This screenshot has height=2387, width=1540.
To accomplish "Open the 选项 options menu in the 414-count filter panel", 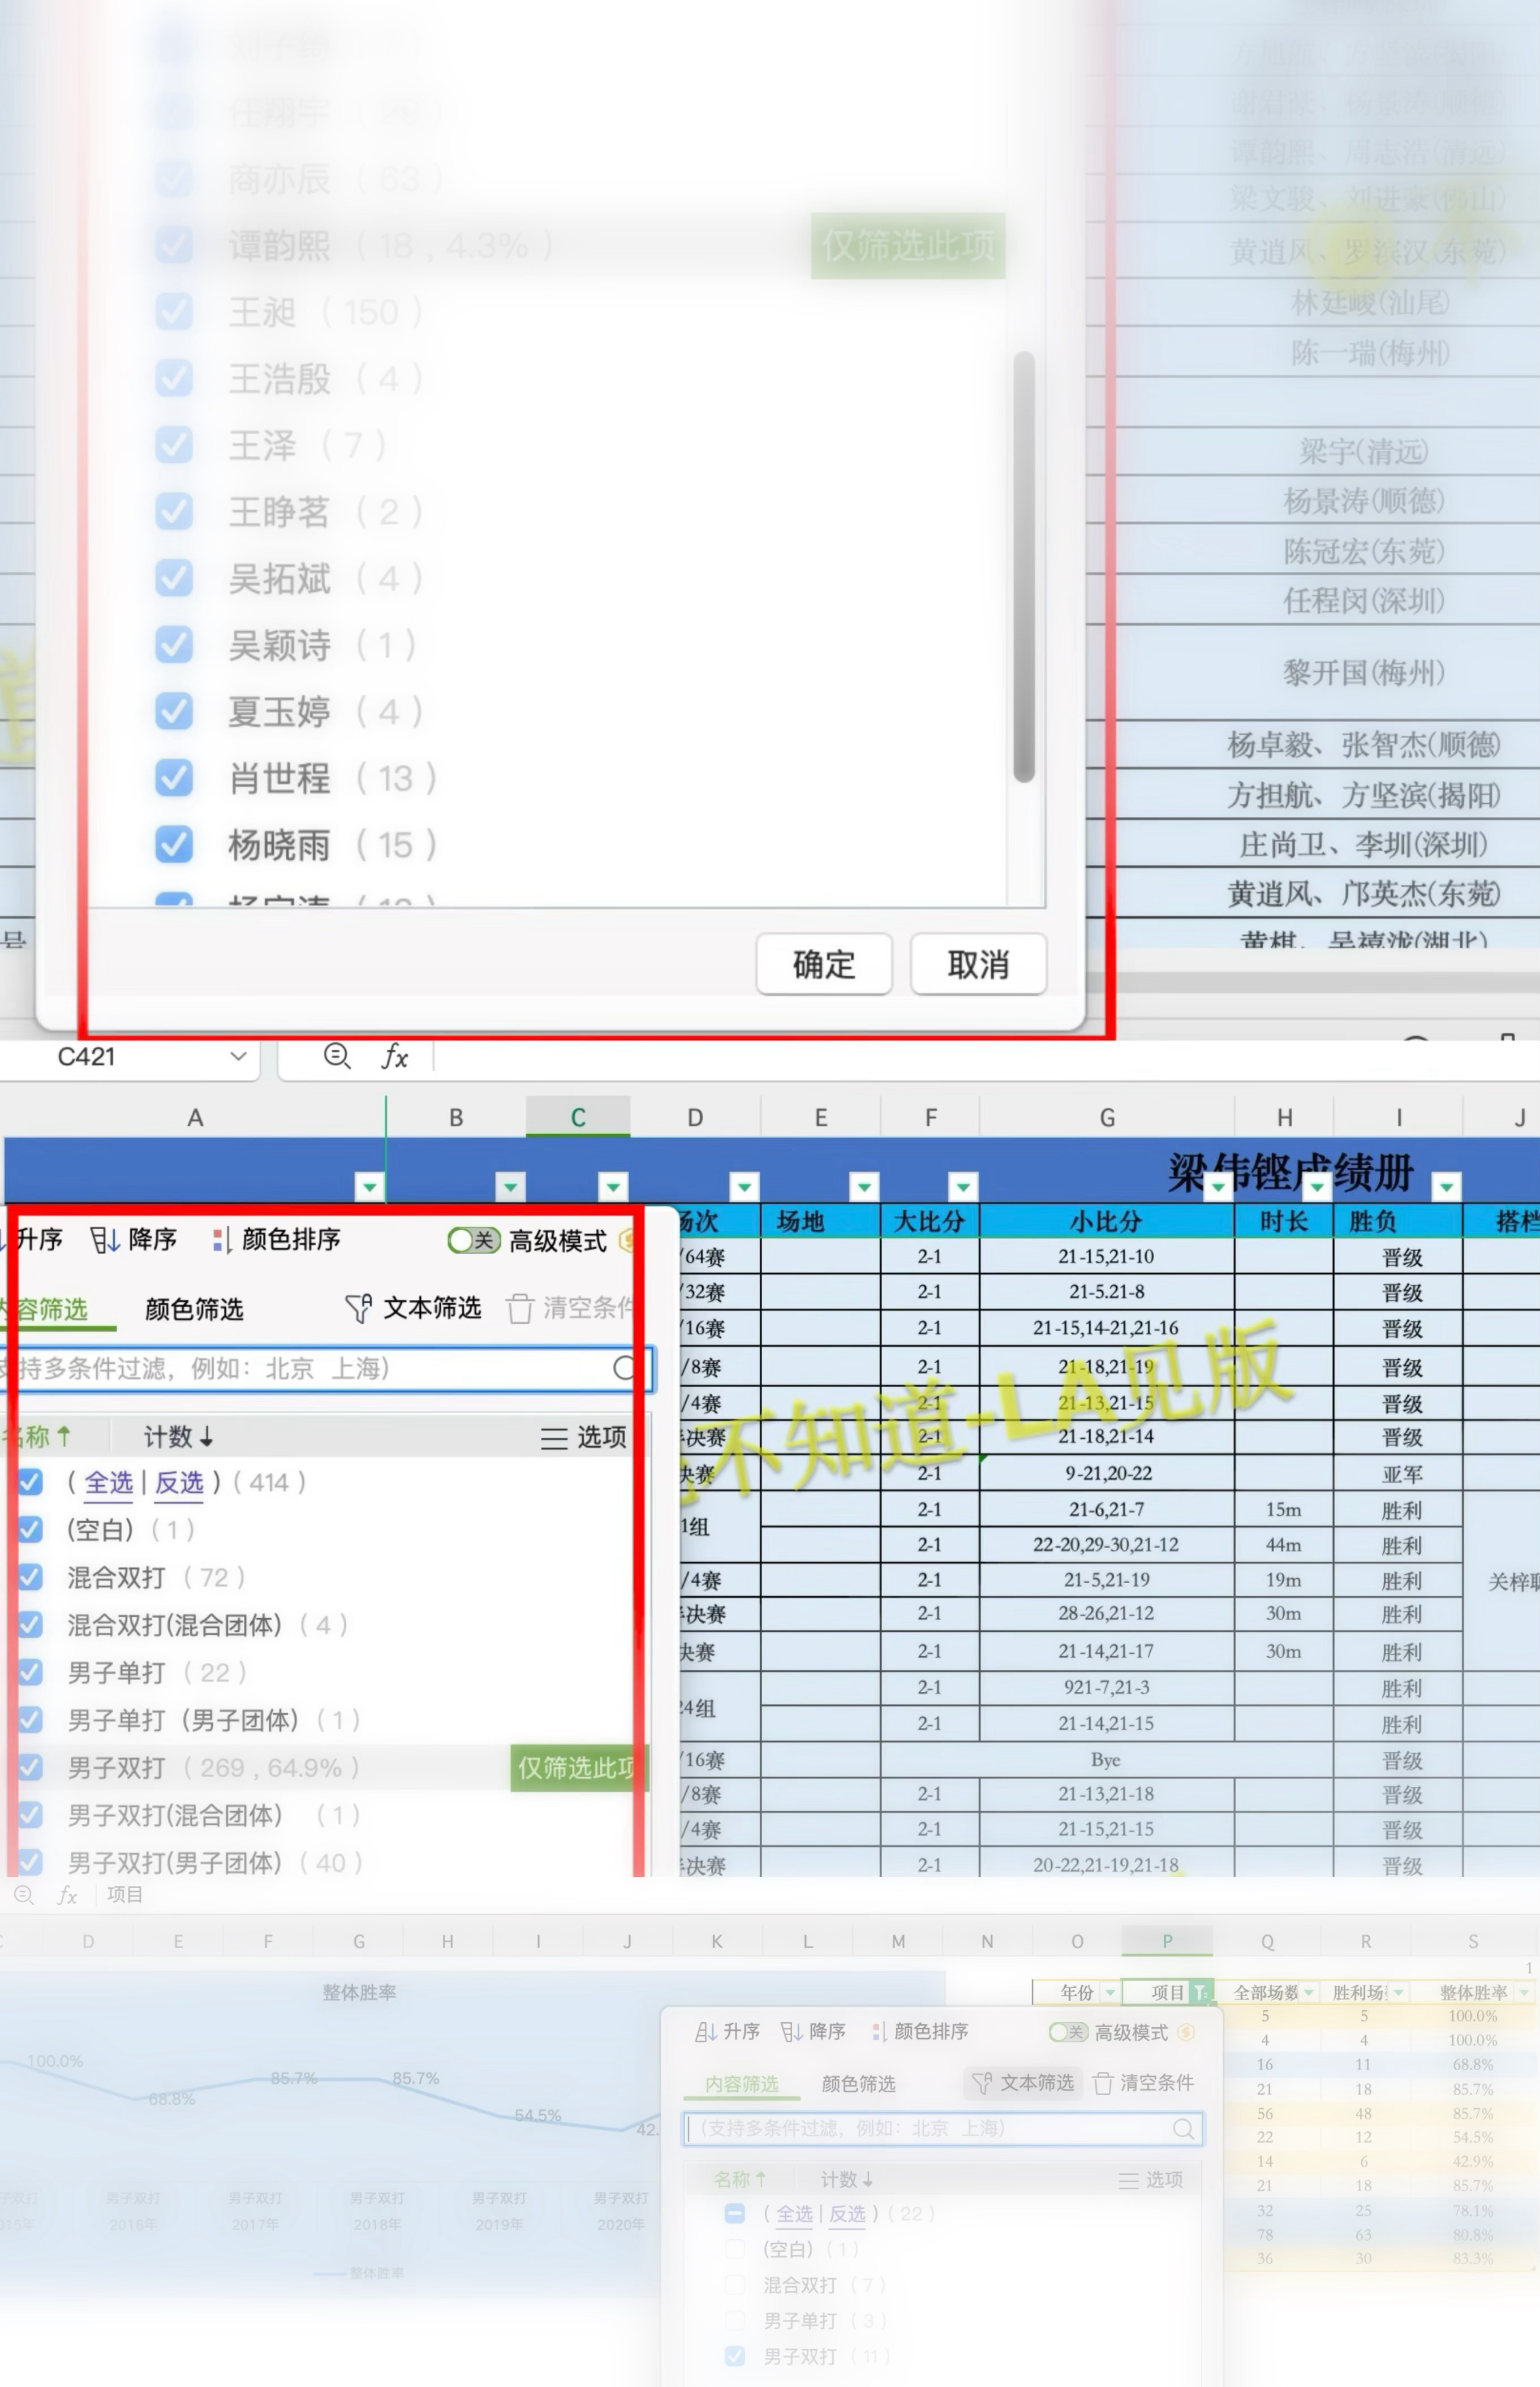I will coord(583,1437).
